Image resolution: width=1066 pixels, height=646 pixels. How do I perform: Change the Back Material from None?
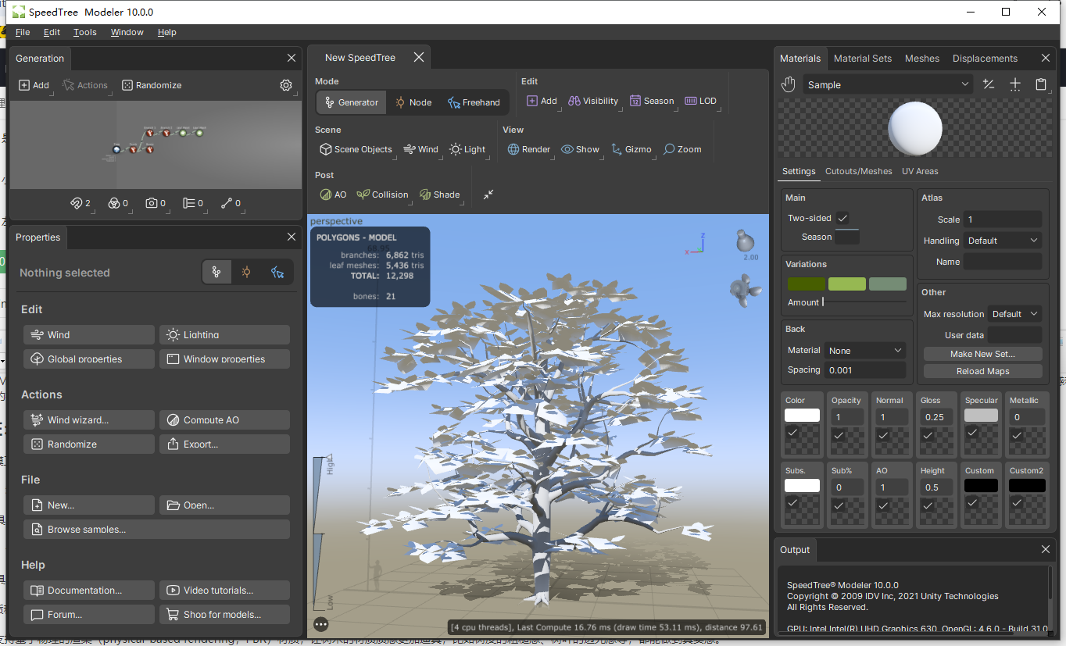tap(864, 350)
